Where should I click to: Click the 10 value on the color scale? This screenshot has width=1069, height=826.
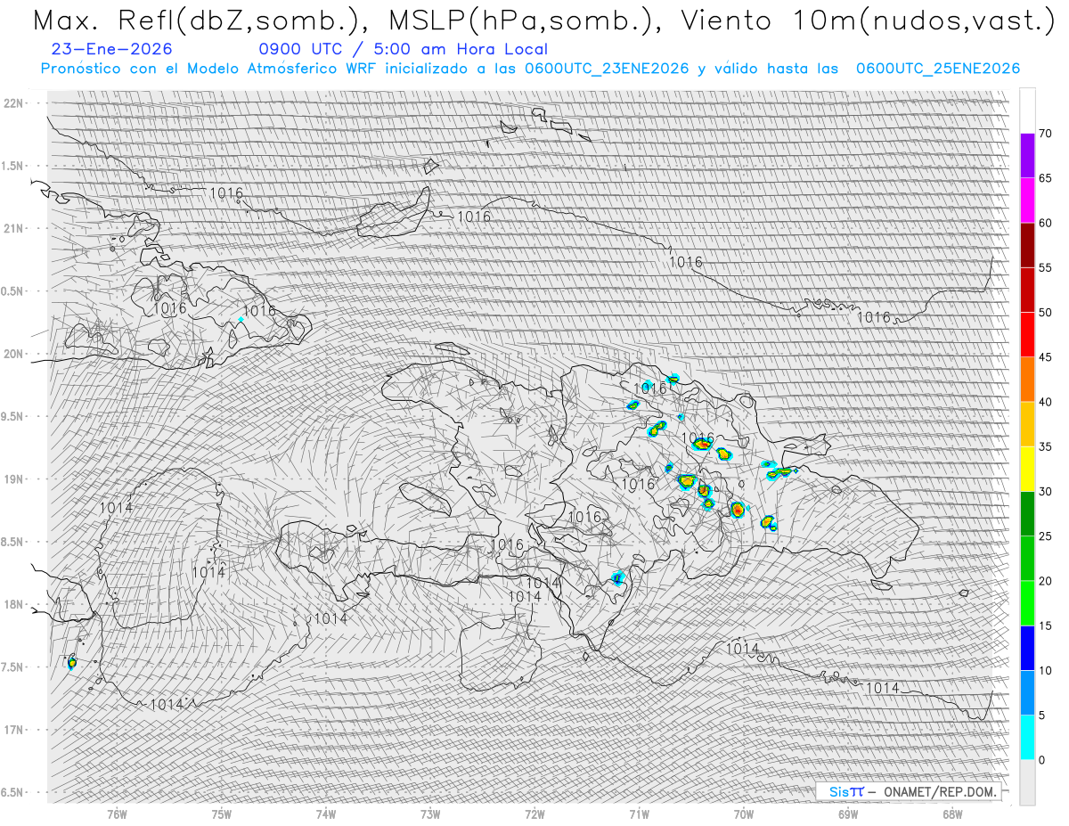(1045, 670)
